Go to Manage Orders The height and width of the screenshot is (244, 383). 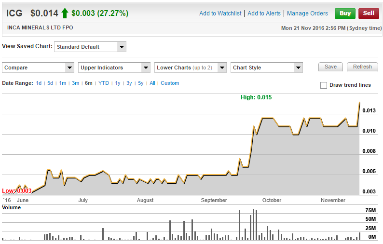pyautogui.click(x=307, y=14)
